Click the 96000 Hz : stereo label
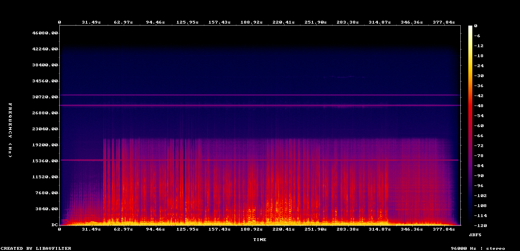Image resolution: width=520 pixels, height=251 pixels. [478, 248]
